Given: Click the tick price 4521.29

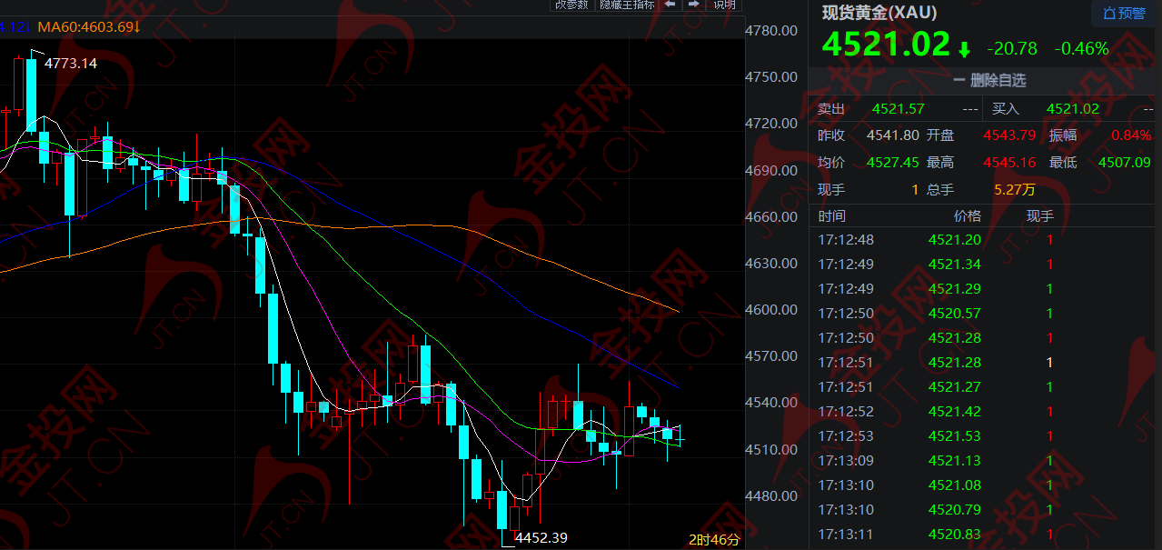Looking at the screenshot, I should [x=955, y=288].
